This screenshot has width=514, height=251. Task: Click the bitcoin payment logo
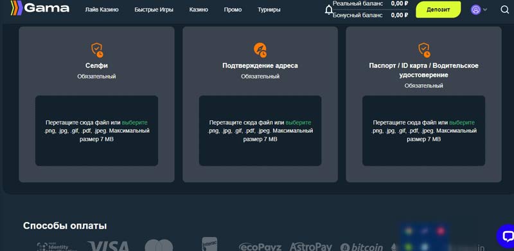(x=361, y=247)
